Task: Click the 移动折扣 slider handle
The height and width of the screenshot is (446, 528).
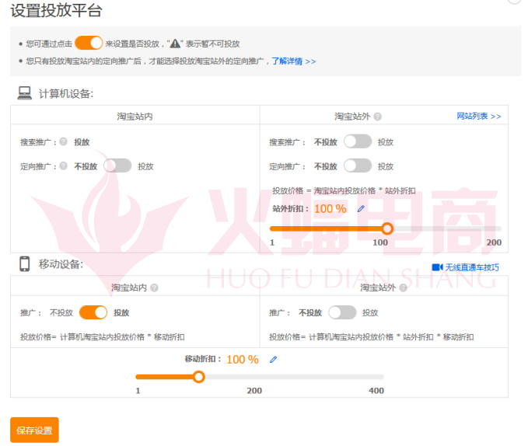Action: coord(198,377)
